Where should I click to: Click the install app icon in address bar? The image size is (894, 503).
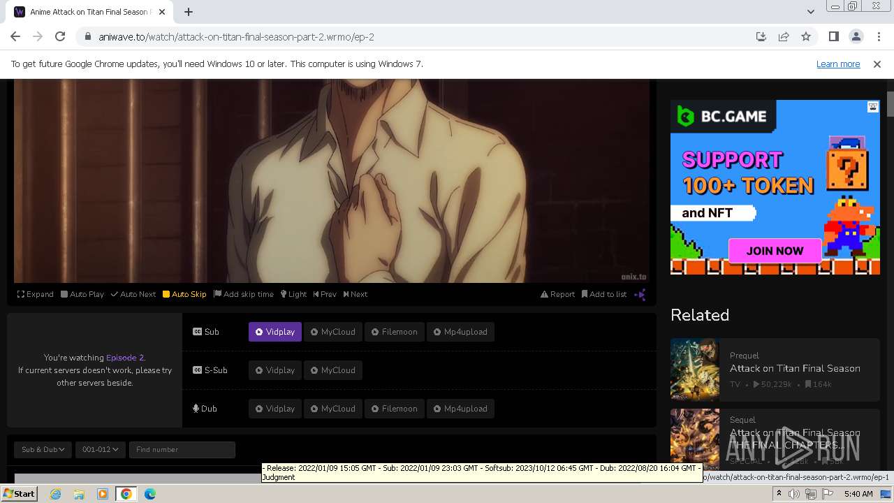pyautogui.click(x=761, y=37)
